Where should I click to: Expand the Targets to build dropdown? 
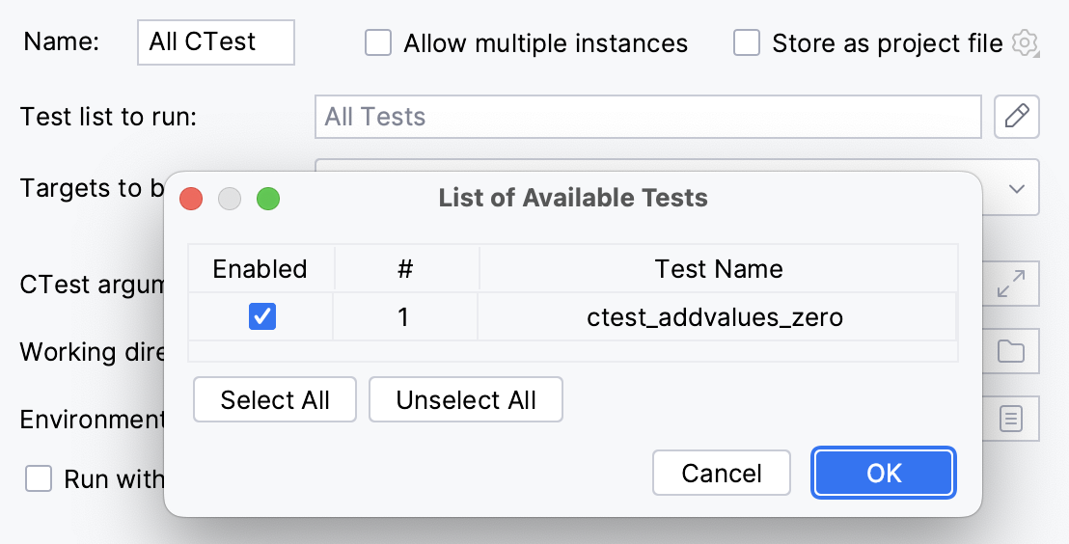(1017, 188)
